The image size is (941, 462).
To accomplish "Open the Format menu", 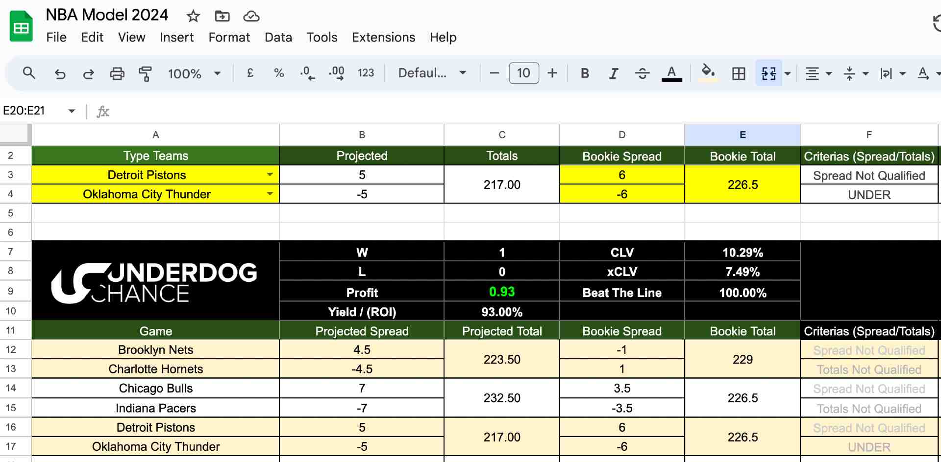I will click(229, 37).
